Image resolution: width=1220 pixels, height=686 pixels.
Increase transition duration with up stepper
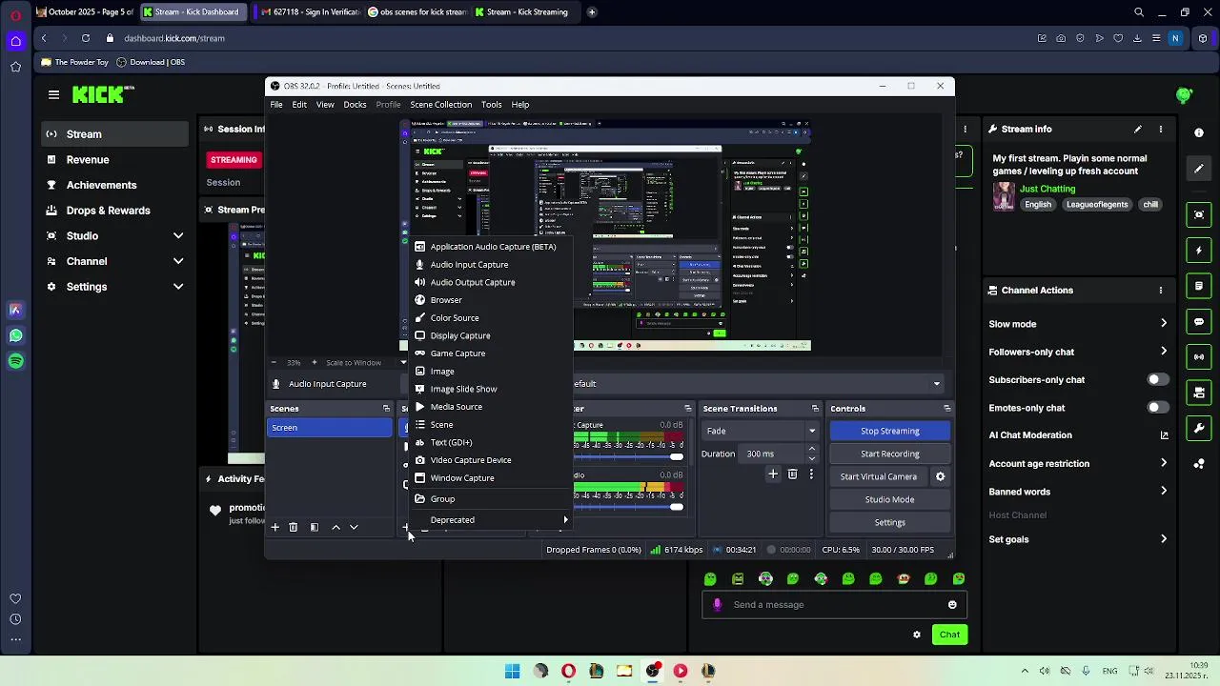812,450
